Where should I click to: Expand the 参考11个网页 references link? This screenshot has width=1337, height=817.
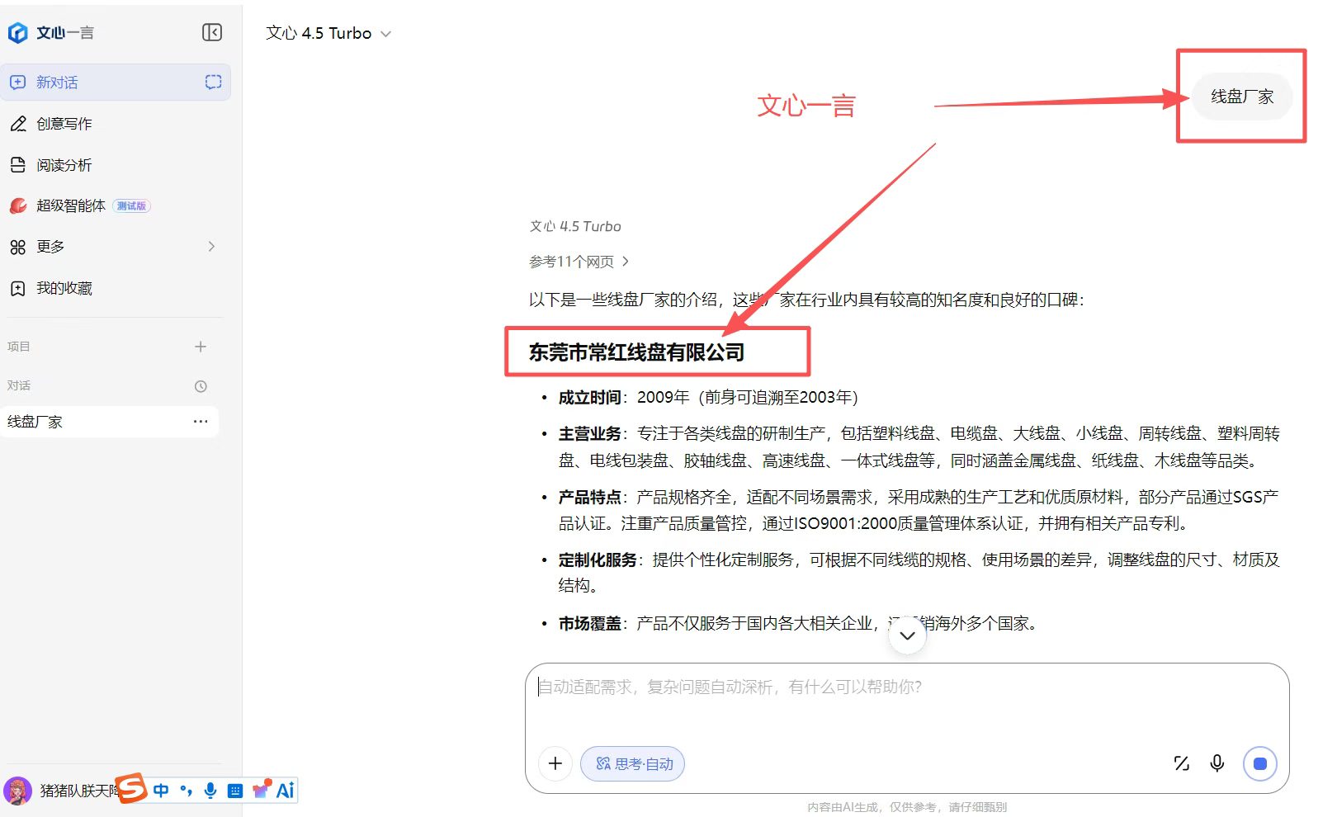click(x=579, y=262)
